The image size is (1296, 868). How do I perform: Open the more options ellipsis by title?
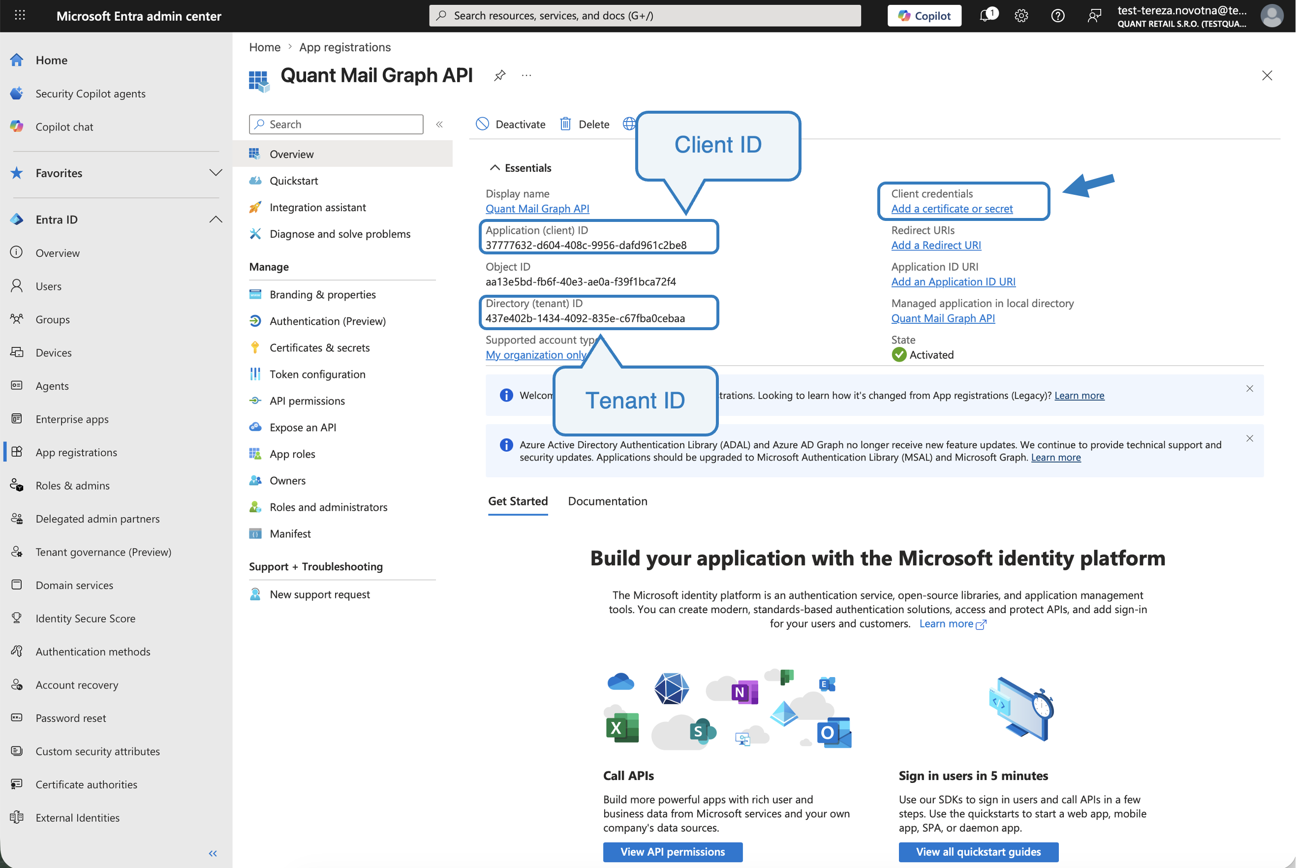pos(526,75)
